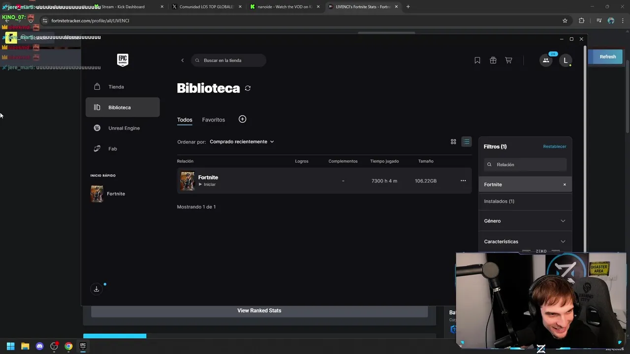The height and width of the screenshot is (354, 630).
Task: Click the 7300 h 4 m playtime value
Action: coord(384,181)
